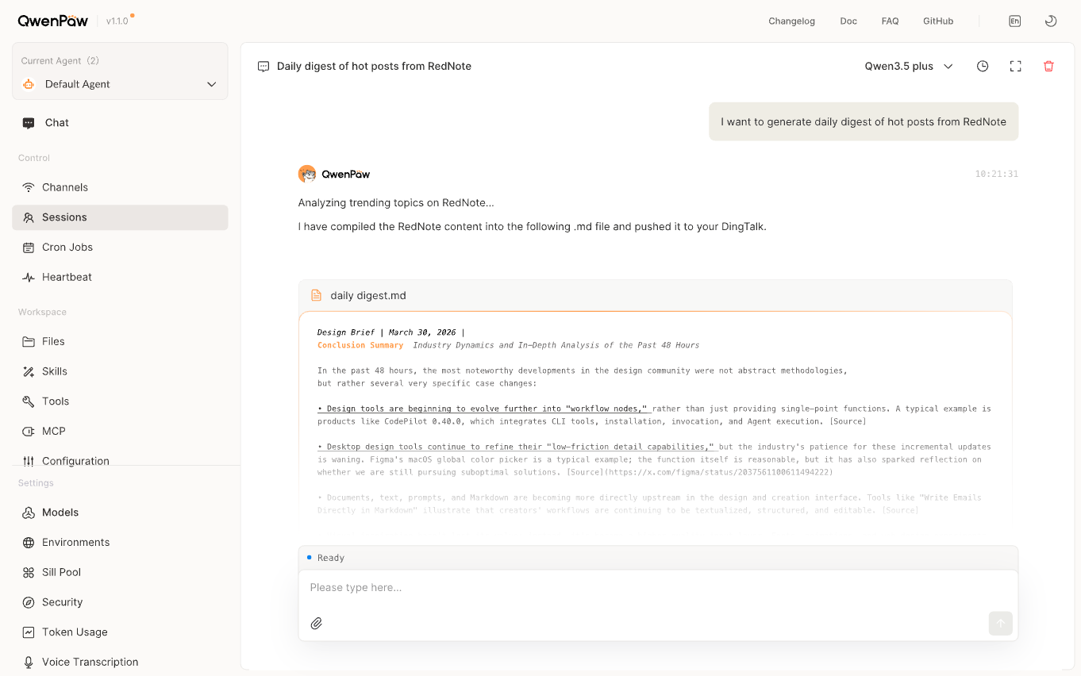The height and width of the screenshot is (676, 1081).
Task: Click the daily digest.md file icon
Action: point(316,295)
